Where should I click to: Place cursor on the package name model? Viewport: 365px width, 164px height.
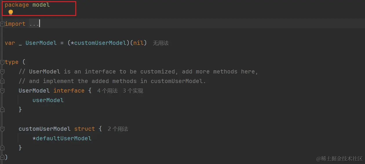(41, 5)
